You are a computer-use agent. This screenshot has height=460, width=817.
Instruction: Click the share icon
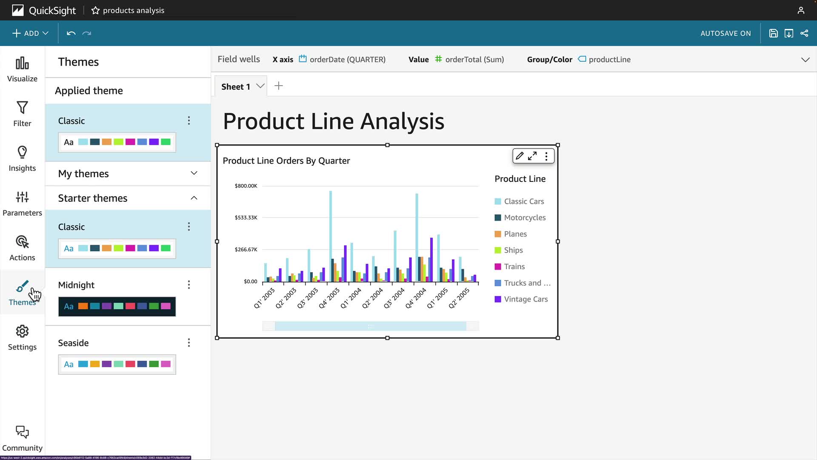(804, 33)
